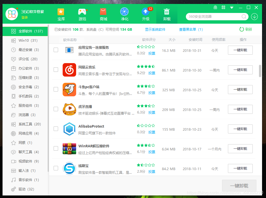Click the 网易云音乐 app icon
The height and width of the screenshot is (198, 266).
click(x=69, y=70)
